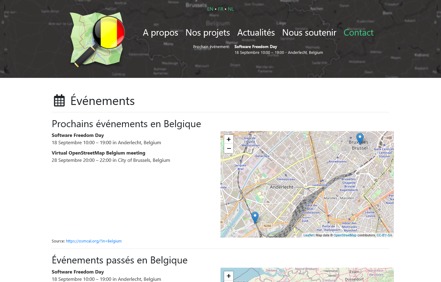Click the calendar icon beside Événements
This screenshot has width=441, height=282.
(x=59, y=101)
